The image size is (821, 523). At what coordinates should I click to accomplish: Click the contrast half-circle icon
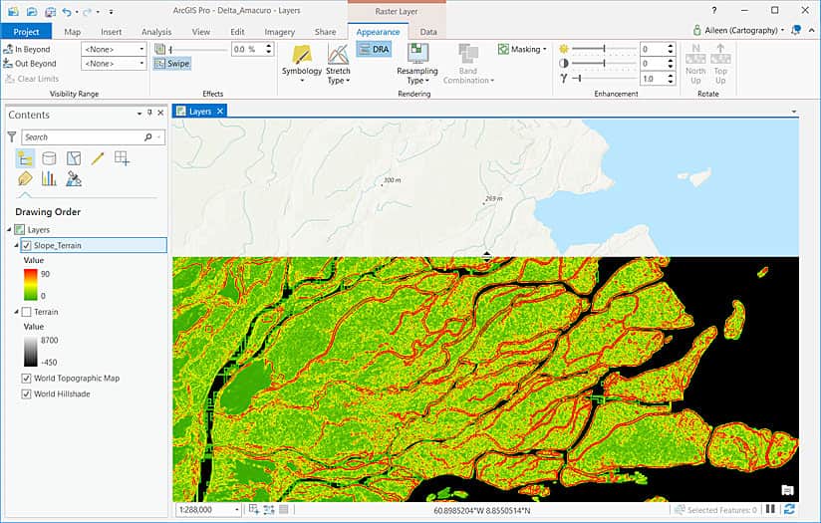click(563, 64)
